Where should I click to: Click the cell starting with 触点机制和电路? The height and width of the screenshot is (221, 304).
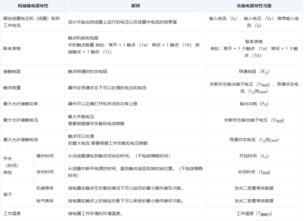(x=135, y=49)
